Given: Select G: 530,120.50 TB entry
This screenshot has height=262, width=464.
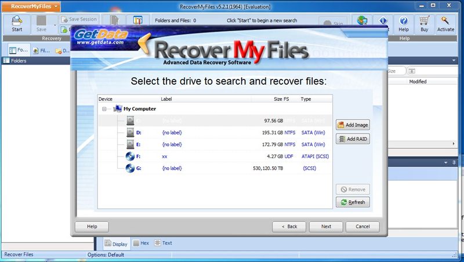Looking at the screenshot, I should tap(215, 168).
